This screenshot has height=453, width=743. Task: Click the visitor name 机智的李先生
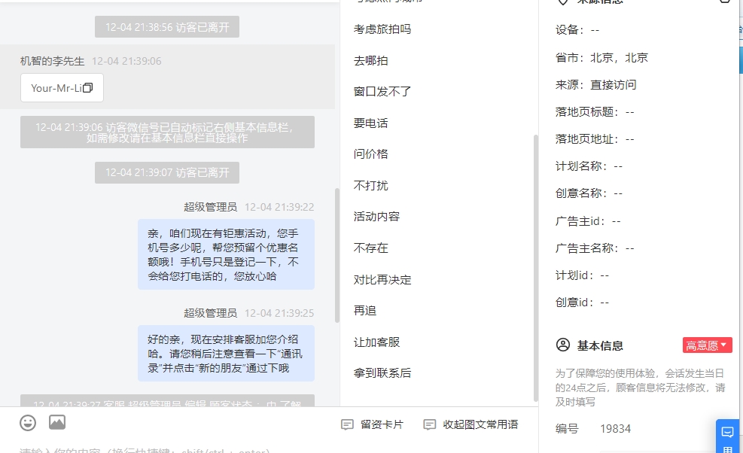(52, 61)
